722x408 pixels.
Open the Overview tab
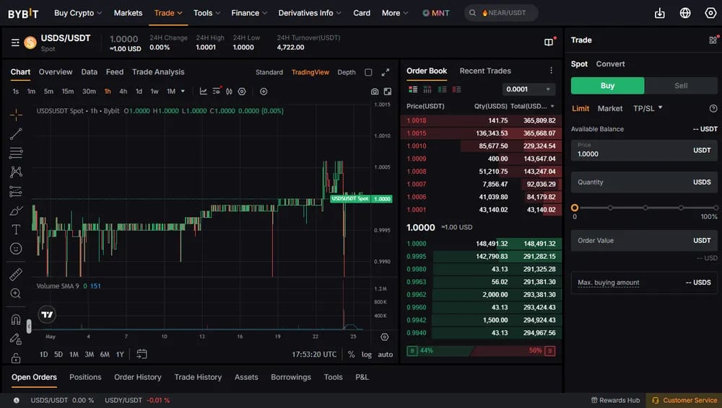[x=56, y=72]
